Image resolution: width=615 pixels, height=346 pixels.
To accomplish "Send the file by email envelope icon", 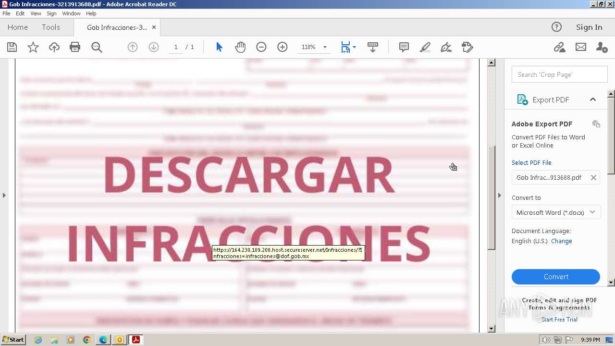I will [x=581, y=47].
